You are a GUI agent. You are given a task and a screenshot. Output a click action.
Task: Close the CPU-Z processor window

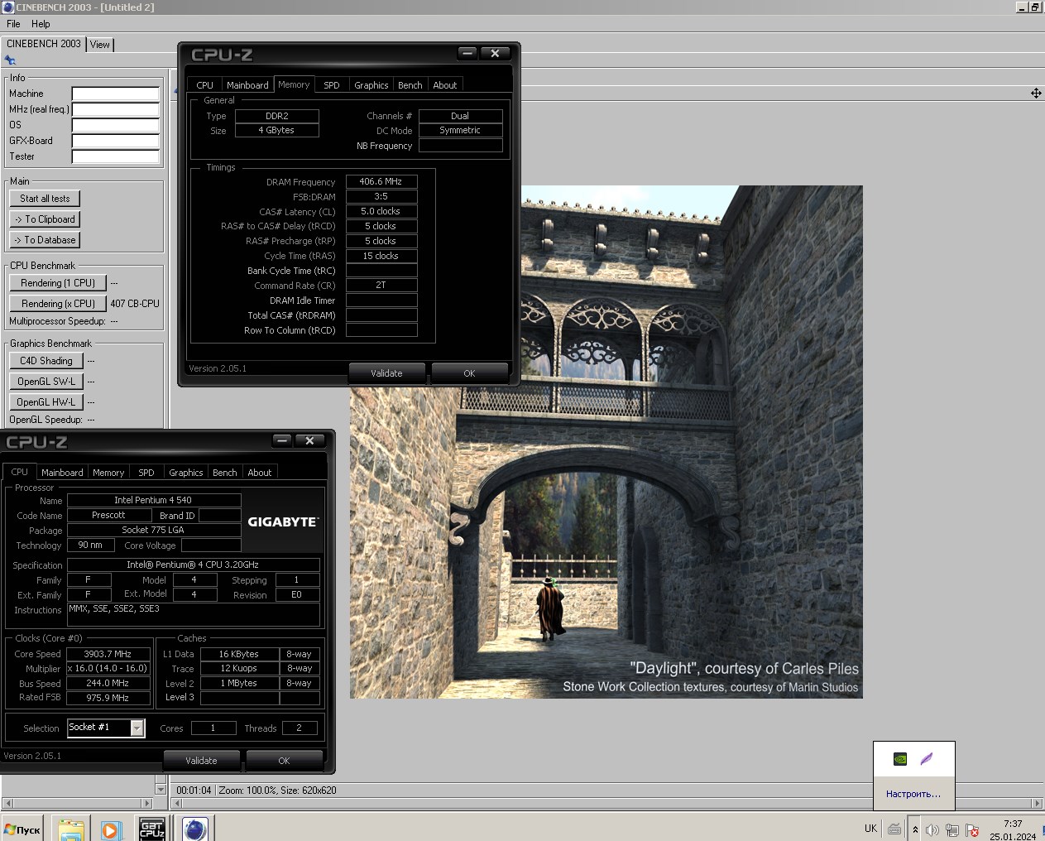pyautogui.click(x=309, y=440)
